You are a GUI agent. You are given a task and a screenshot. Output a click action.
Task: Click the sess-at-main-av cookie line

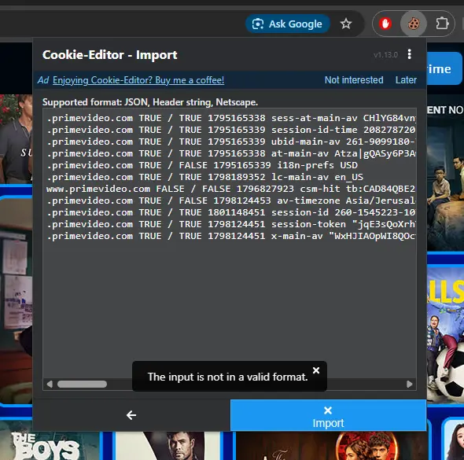[230, 118]
